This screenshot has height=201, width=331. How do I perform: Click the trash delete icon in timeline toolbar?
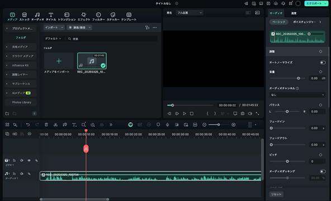click(46, 125)
